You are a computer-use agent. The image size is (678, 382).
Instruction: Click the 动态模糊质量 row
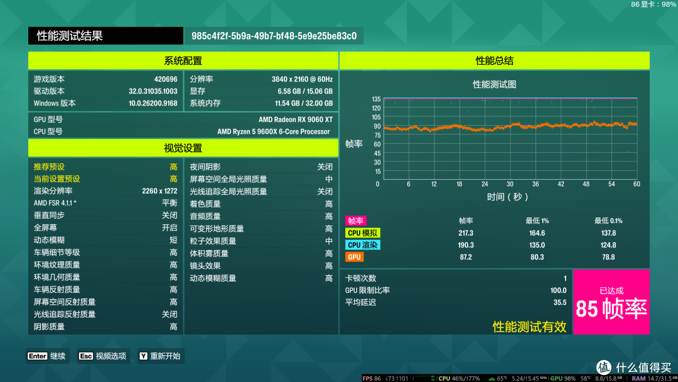[261, 278]
